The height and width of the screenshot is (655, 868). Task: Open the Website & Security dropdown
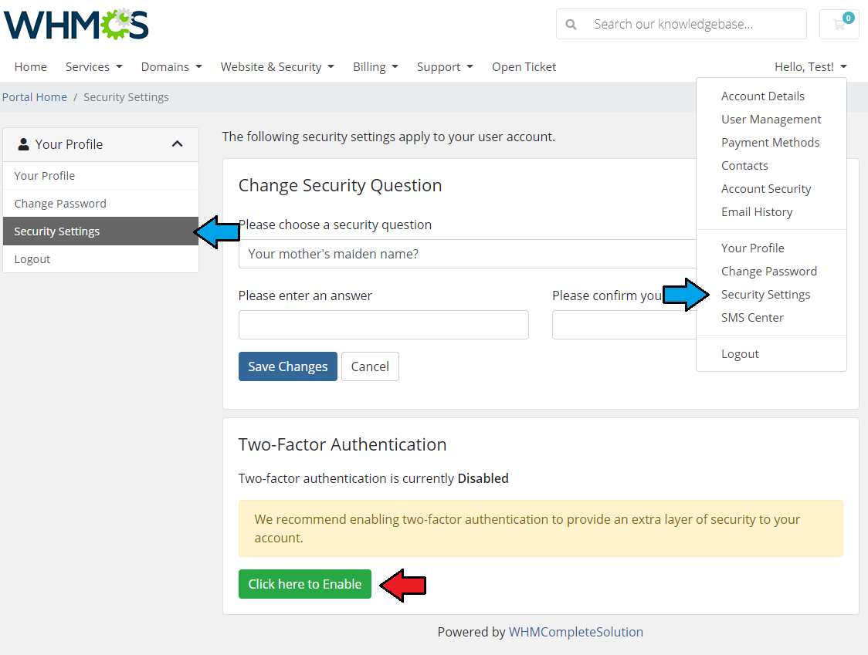point(277,67)
